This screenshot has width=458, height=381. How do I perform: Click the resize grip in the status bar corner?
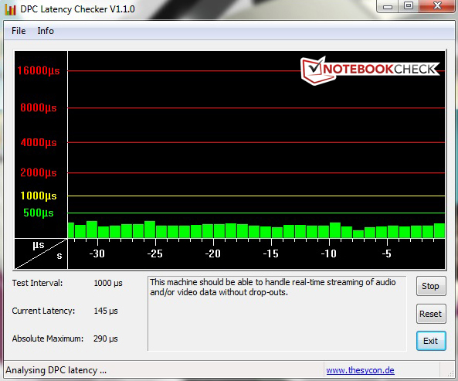click(x=451, y=372)
